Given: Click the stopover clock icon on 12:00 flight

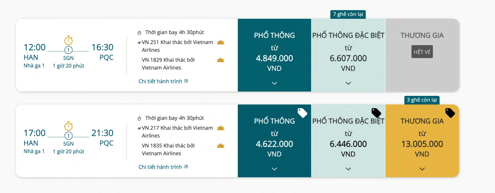Looking at the screenshot, I should pyautogui.click(x=68, y=41).
